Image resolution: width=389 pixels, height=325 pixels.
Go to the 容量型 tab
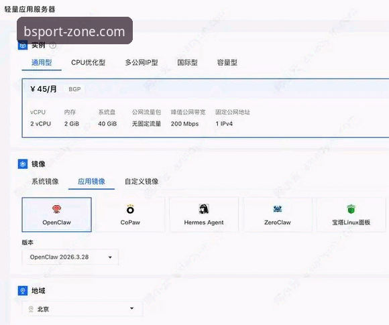pos(227,62)
